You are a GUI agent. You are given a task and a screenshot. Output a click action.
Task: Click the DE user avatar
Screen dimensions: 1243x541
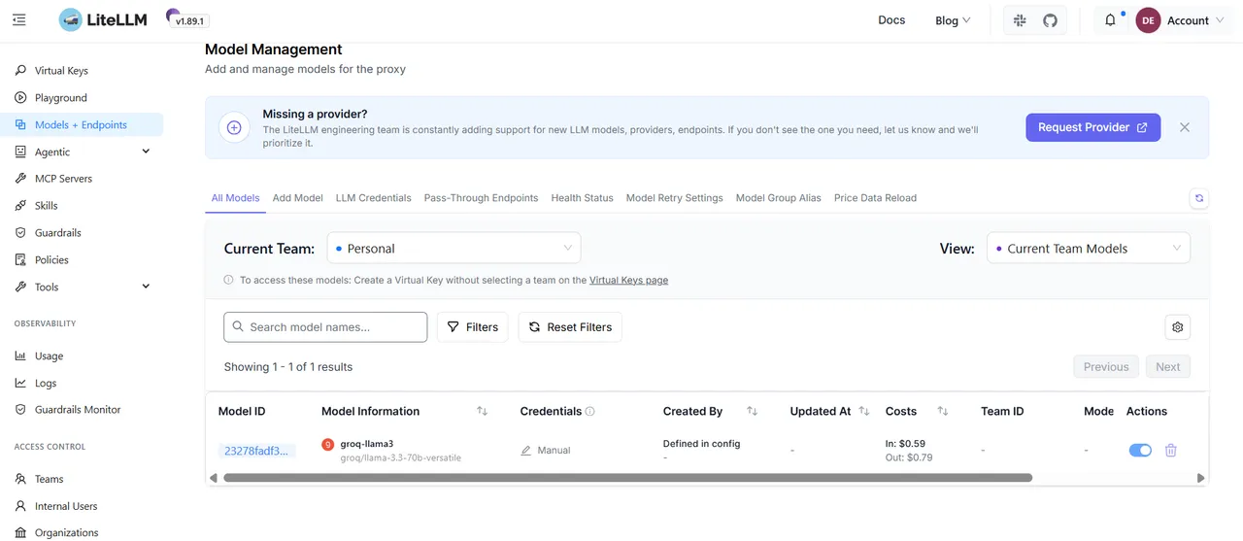(1149, 20)
